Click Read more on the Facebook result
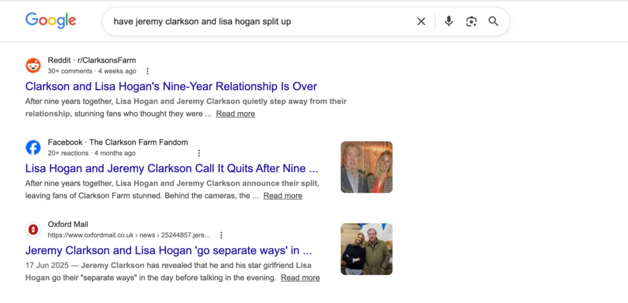This screenshot has width=628, height=303. coord(283,196)
